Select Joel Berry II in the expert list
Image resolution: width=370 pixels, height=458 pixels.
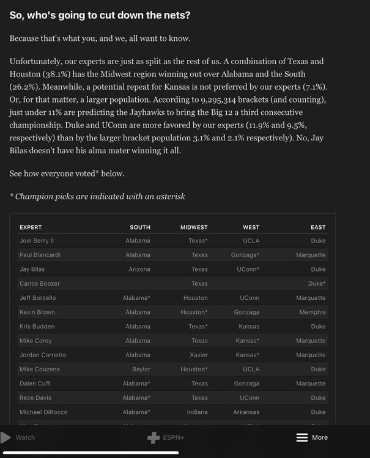37,241
